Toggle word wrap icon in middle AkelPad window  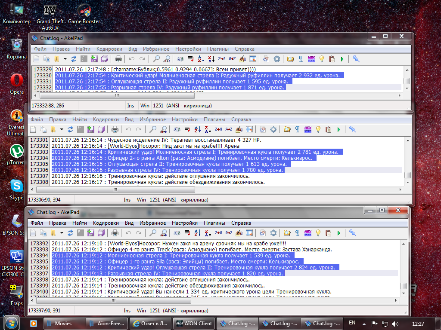(x=187, y=129)
